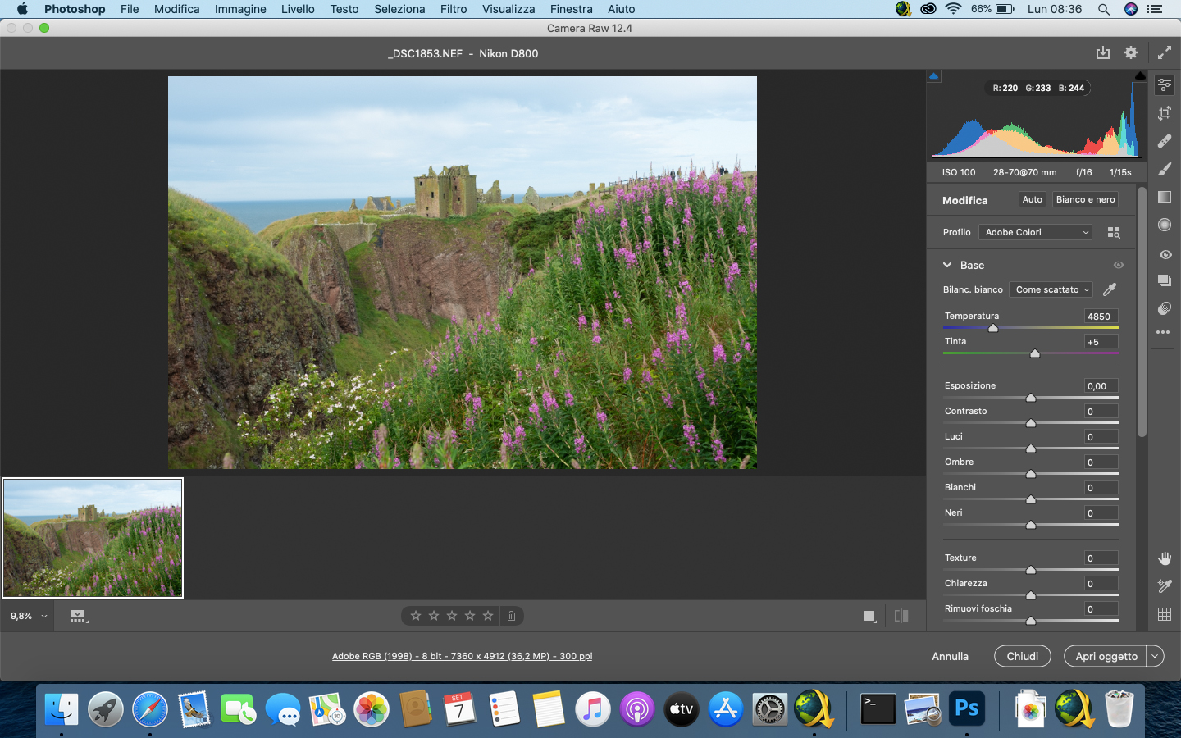Click the Contrasto value field
This screenshot has width=1181, height=738.
point(1101,412)
